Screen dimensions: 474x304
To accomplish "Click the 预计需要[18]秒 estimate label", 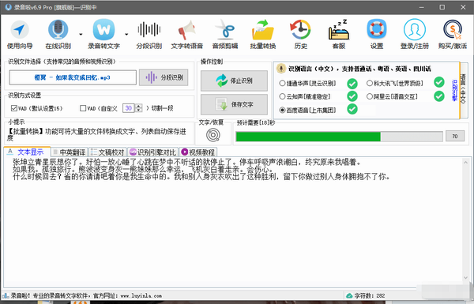I will point(256,122).
